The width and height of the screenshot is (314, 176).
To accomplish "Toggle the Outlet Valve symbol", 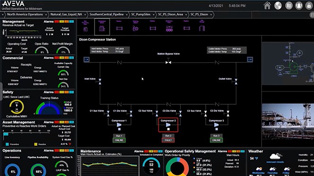I will point(236,82).
